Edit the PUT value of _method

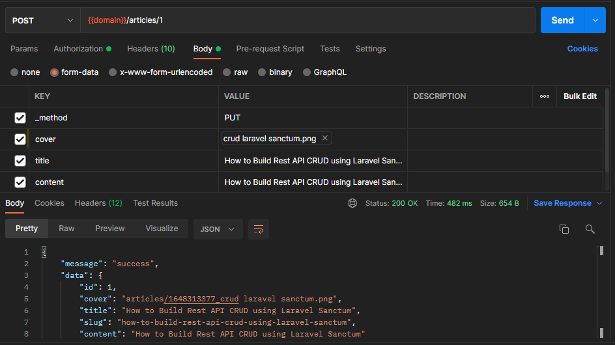pos(313,118)
